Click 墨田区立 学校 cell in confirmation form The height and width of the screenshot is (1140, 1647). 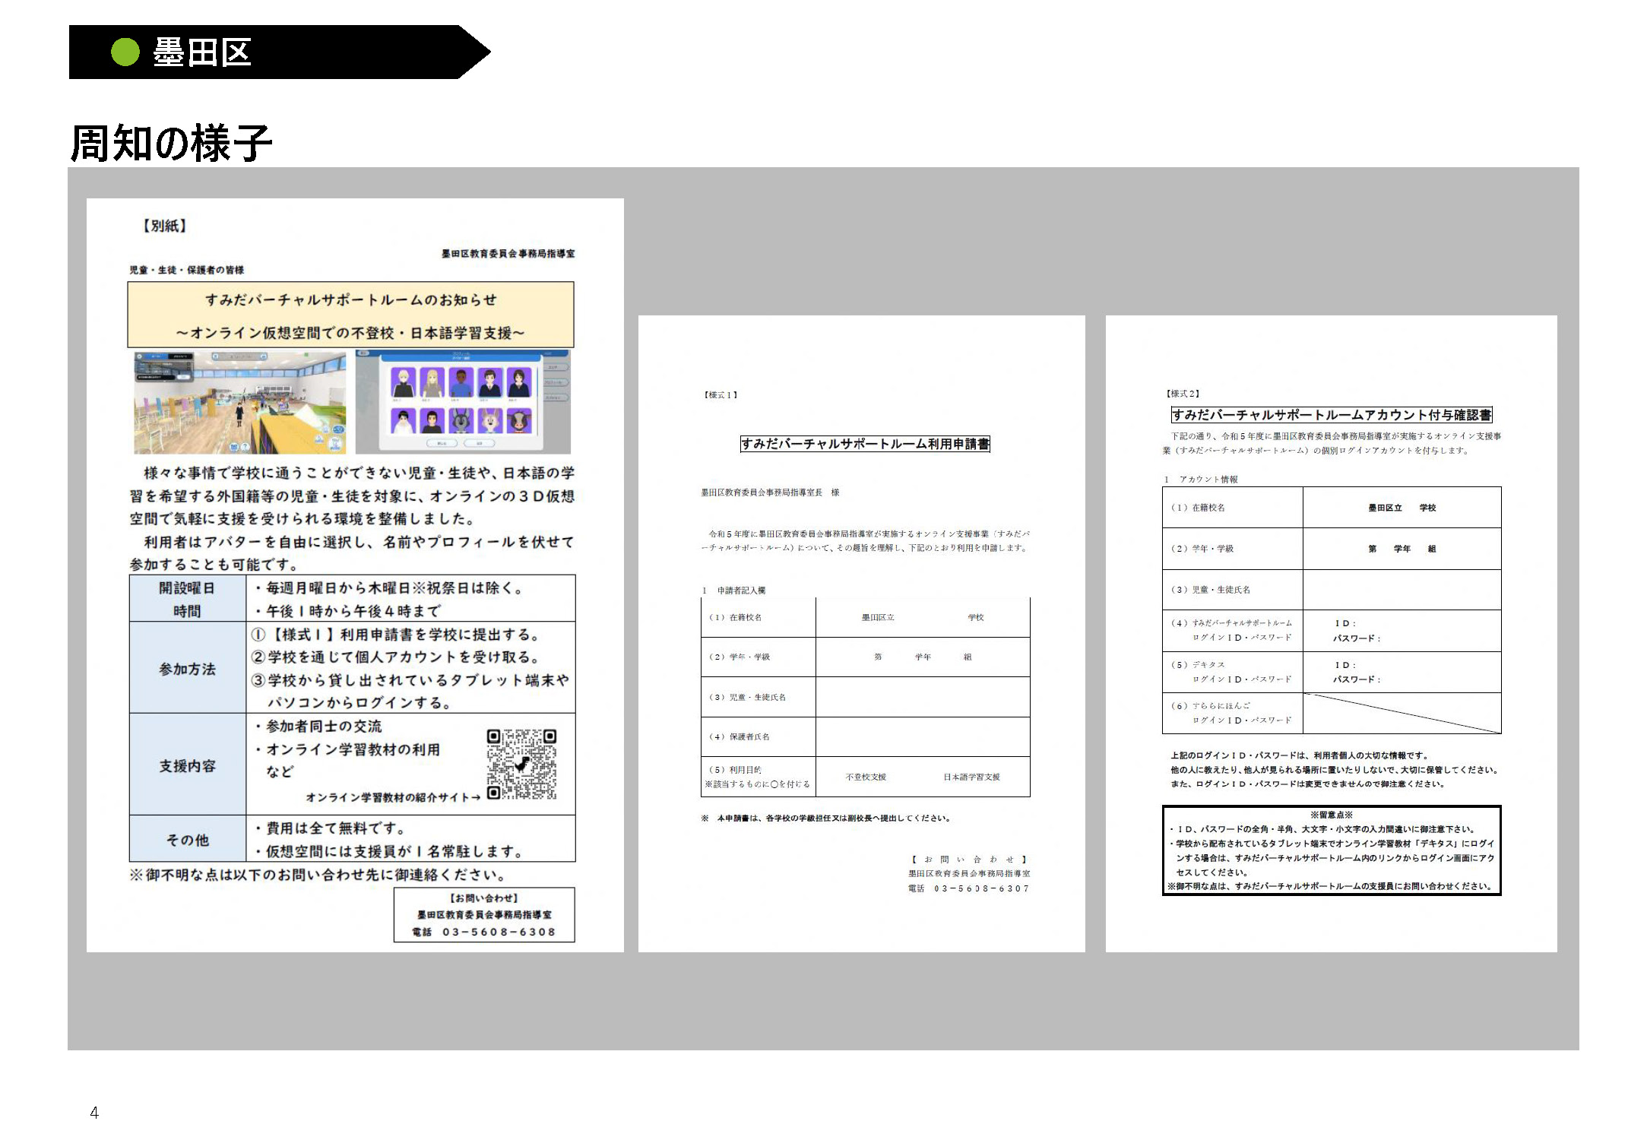(x=1402, y=508)
